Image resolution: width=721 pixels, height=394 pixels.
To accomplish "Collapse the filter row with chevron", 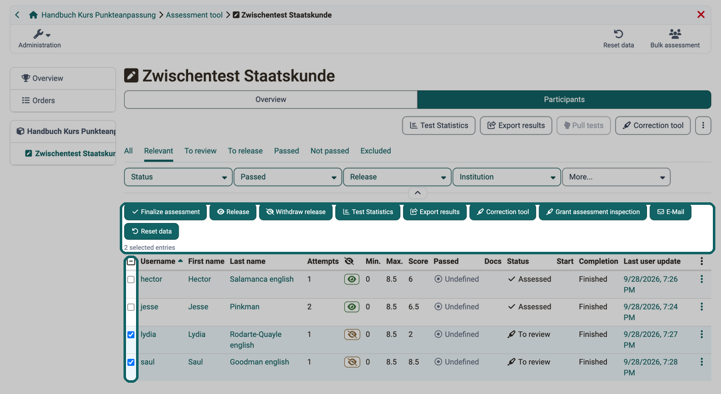I will (418, 193).
